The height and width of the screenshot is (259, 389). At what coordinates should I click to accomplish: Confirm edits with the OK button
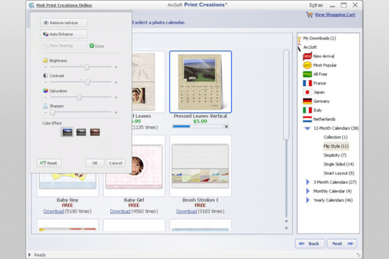pos(95,163)
